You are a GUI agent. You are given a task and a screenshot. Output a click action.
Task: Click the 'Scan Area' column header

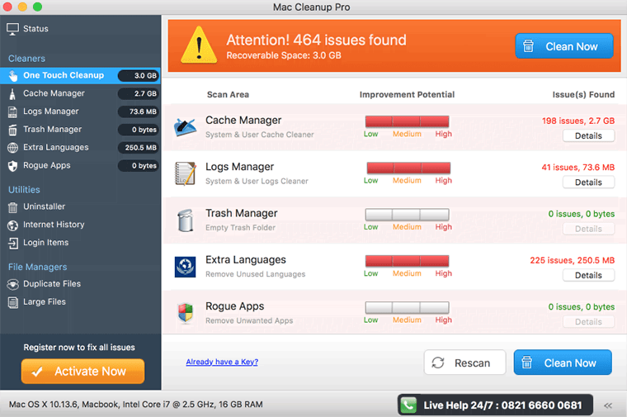228,94
